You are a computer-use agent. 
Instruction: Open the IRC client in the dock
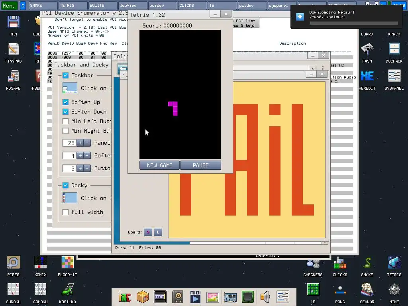[125, 296]
